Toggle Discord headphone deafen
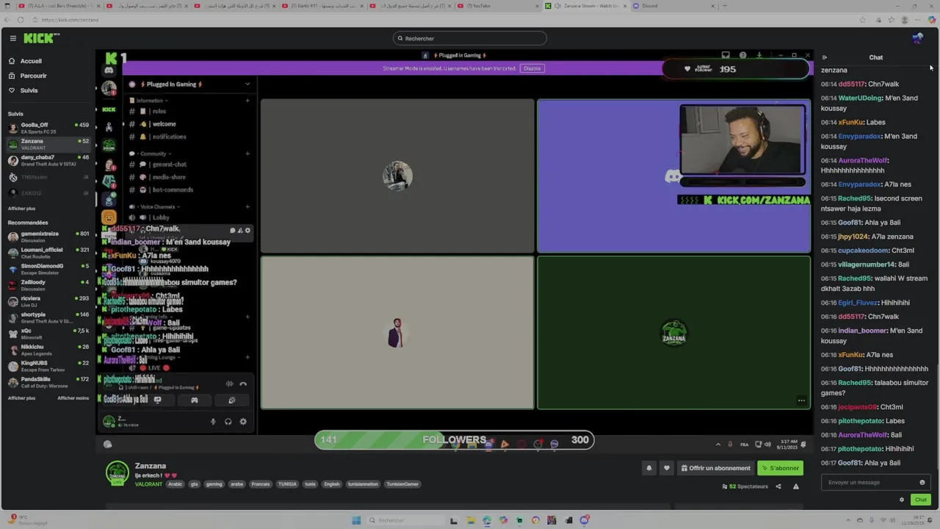 pos(228,422)
